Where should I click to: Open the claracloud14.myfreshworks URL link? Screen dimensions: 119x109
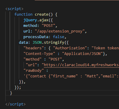coord(81,65)
